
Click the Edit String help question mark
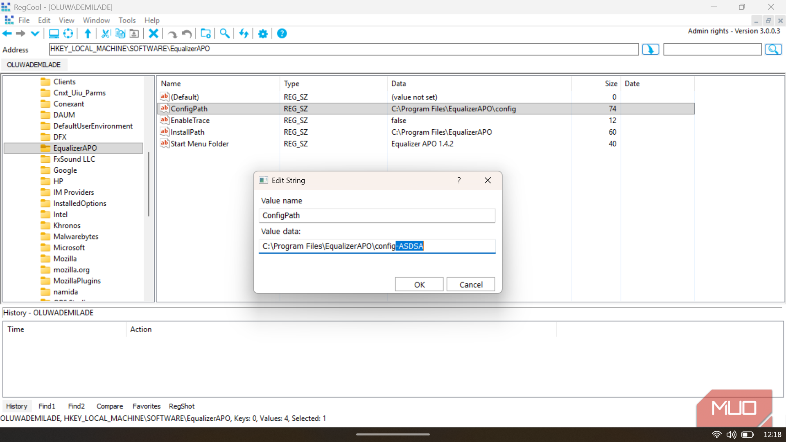pyautogui.click(x=459, y=180)
